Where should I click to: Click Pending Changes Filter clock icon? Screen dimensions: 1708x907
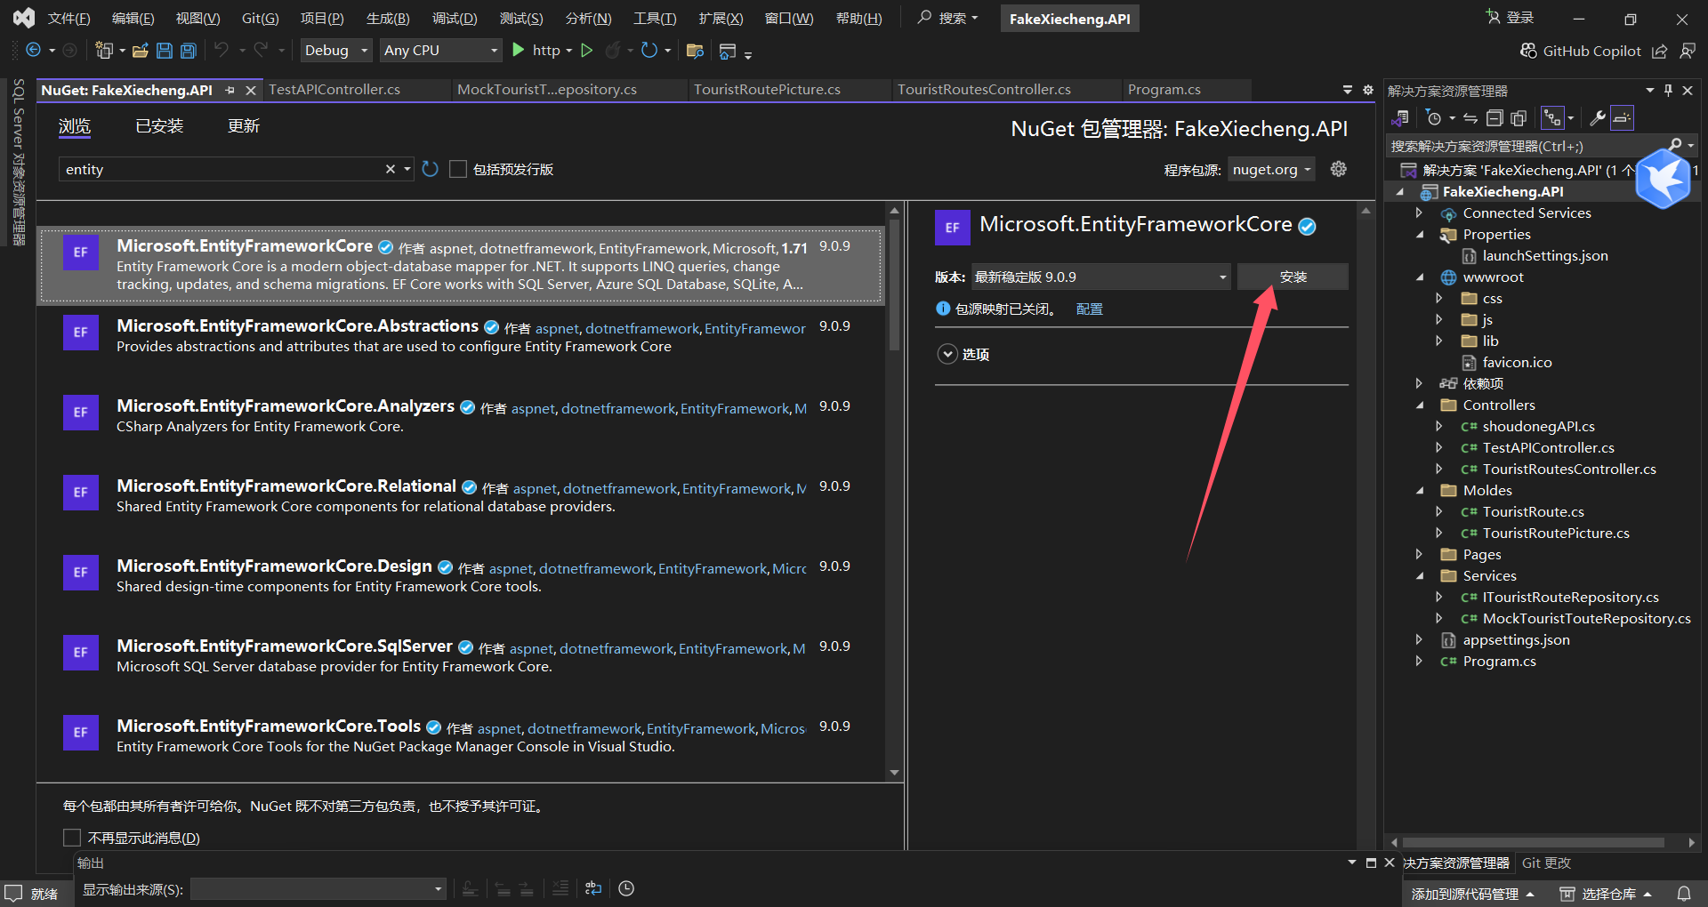pyautogui.click(x=1433, y=118)
